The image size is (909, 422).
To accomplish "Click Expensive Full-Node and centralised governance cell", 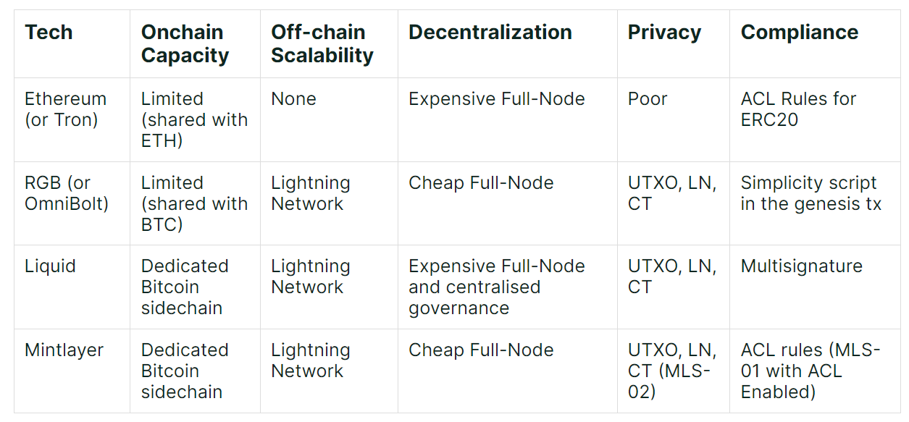I will [x=496, y=287].
